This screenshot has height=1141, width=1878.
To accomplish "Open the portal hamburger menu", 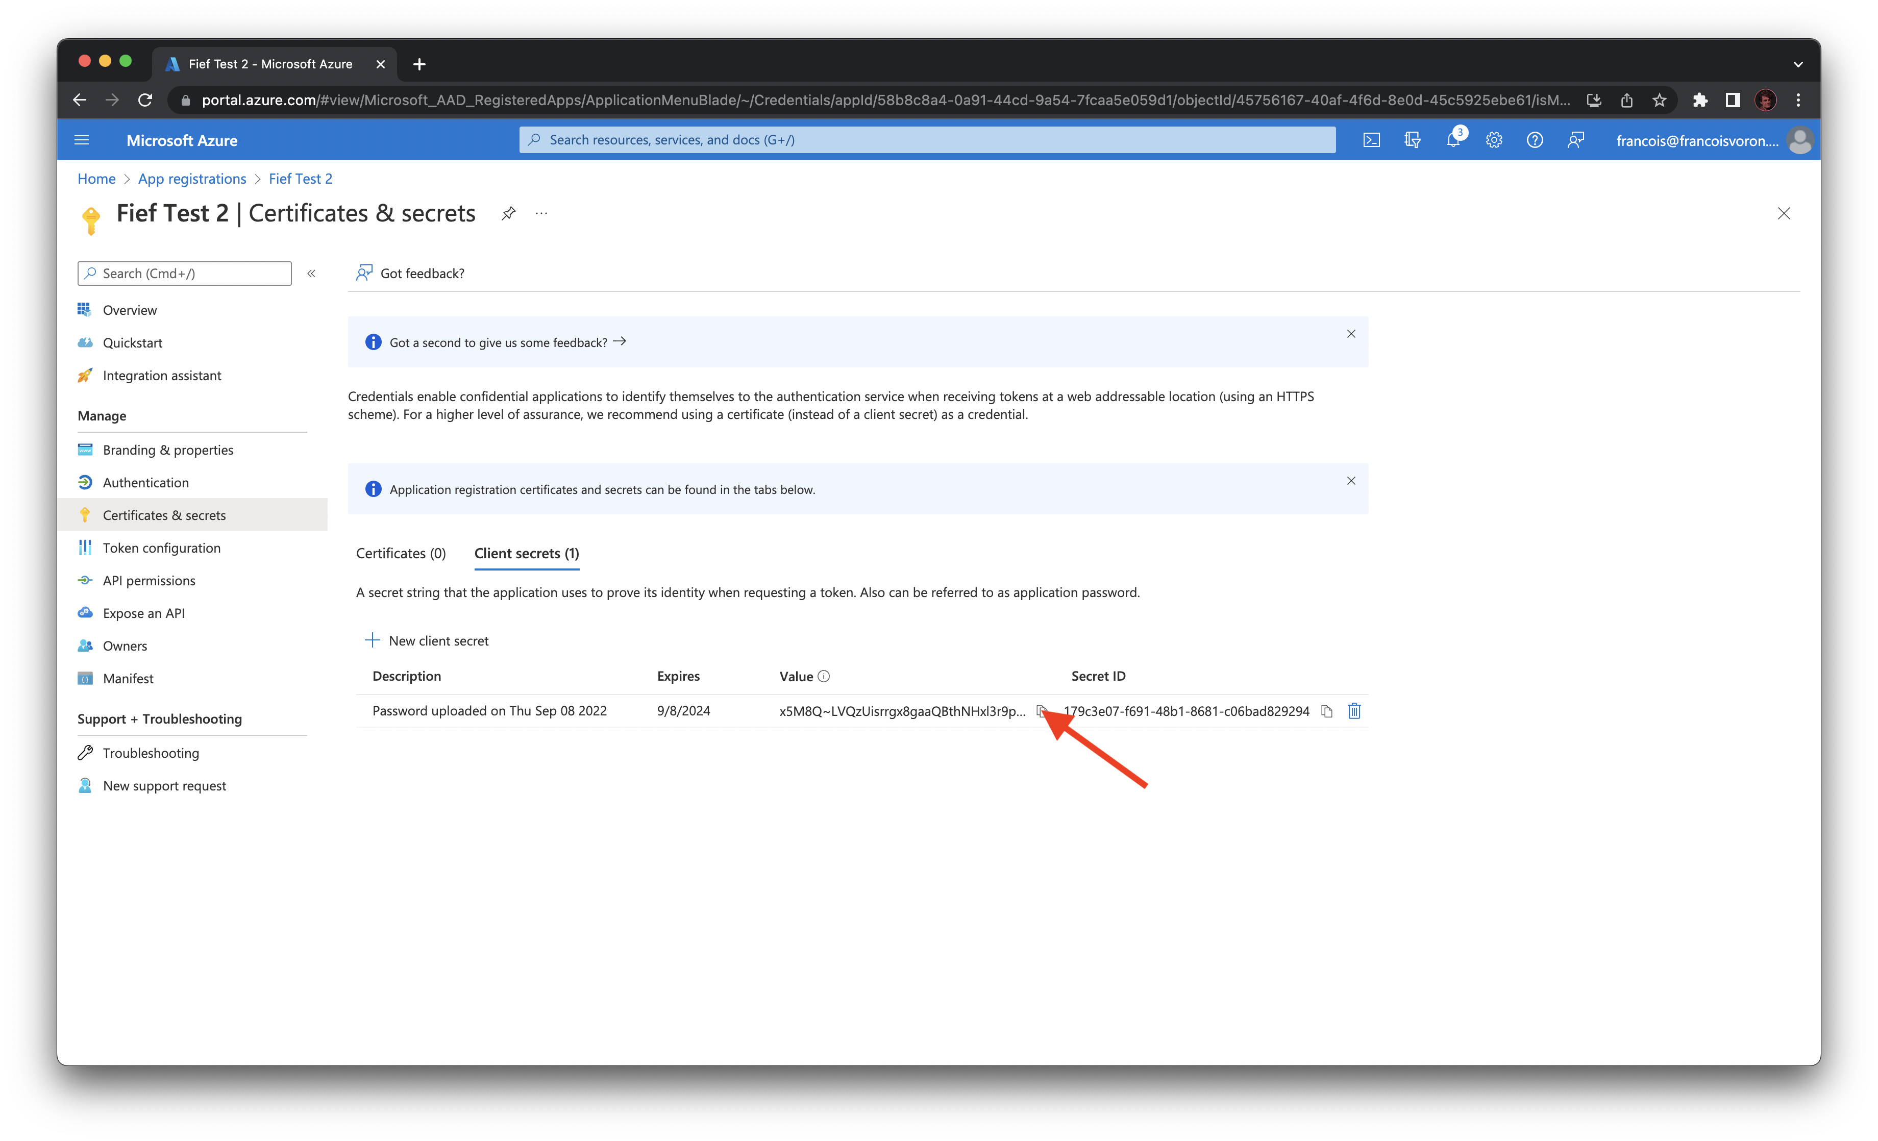I will (x=82, y=139).
